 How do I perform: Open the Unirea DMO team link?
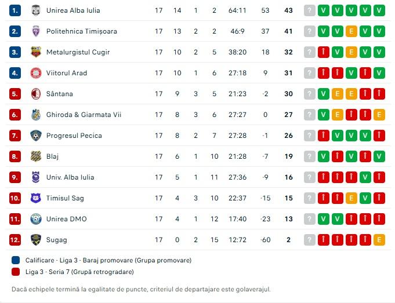coord(66,219)
